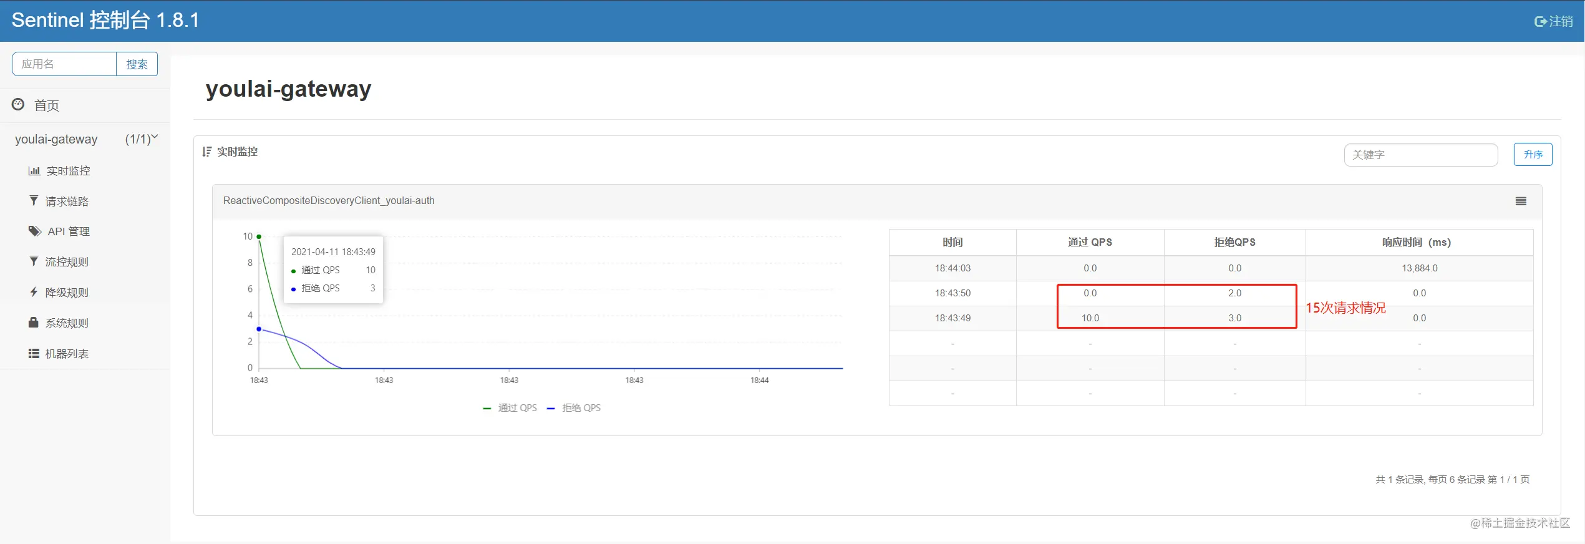
Task: Click the API 管理 tags icon
Action: click(35, 231)
